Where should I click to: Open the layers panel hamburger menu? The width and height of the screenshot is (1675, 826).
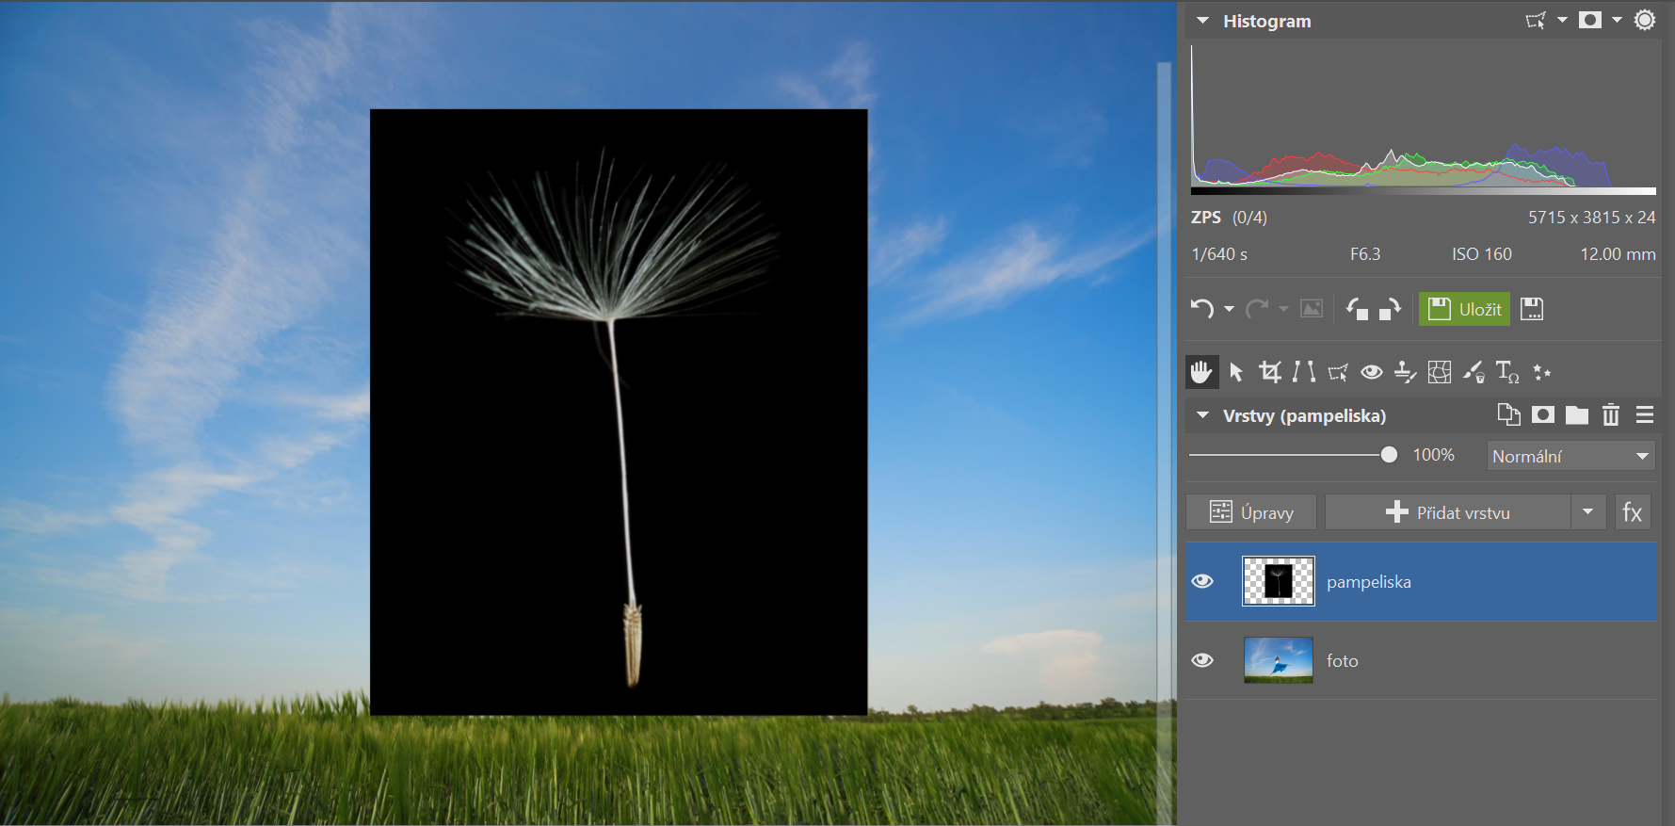(1645, 415)
